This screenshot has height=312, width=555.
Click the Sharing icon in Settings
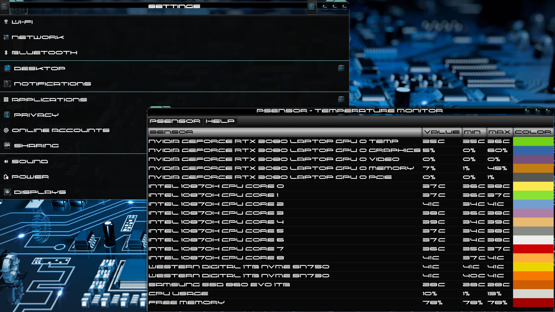coord(8,145)
